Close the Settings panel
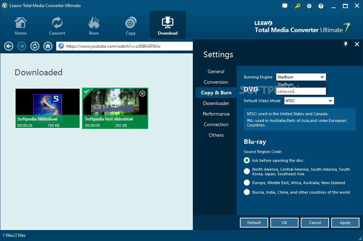363x241 pixels. tap(357, 44)
